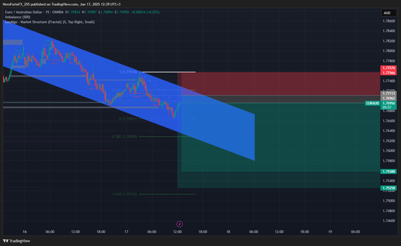Click the 1.76000 price scale label
Screen dimensions: 401x246
tap(389, 151)
